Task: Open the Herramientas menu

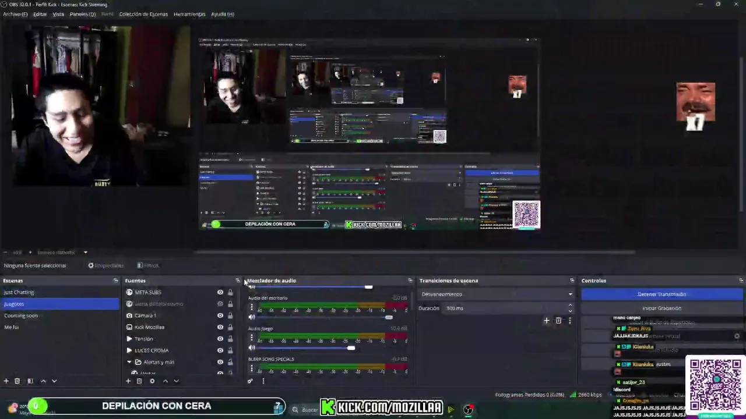Action: [x=189, y=14]
